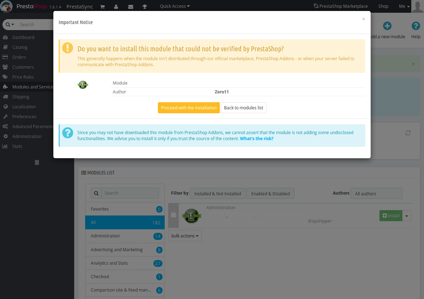Click the Shipping truck icon in sidebar
The width and height of the screenshot is (424, 299).
(x=5, y=97)
